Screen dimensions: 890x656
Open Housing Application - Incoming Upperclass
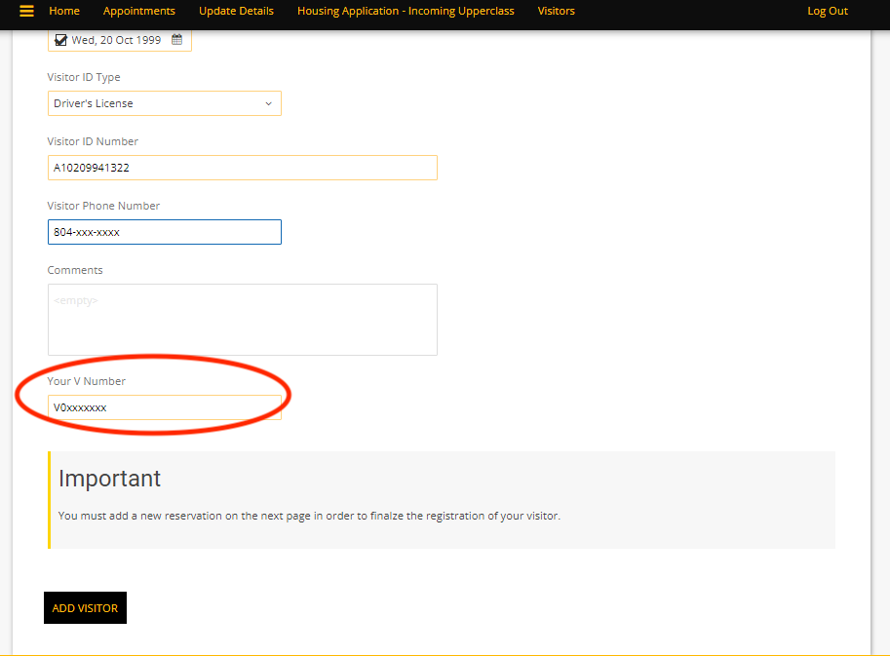[406, 11]
